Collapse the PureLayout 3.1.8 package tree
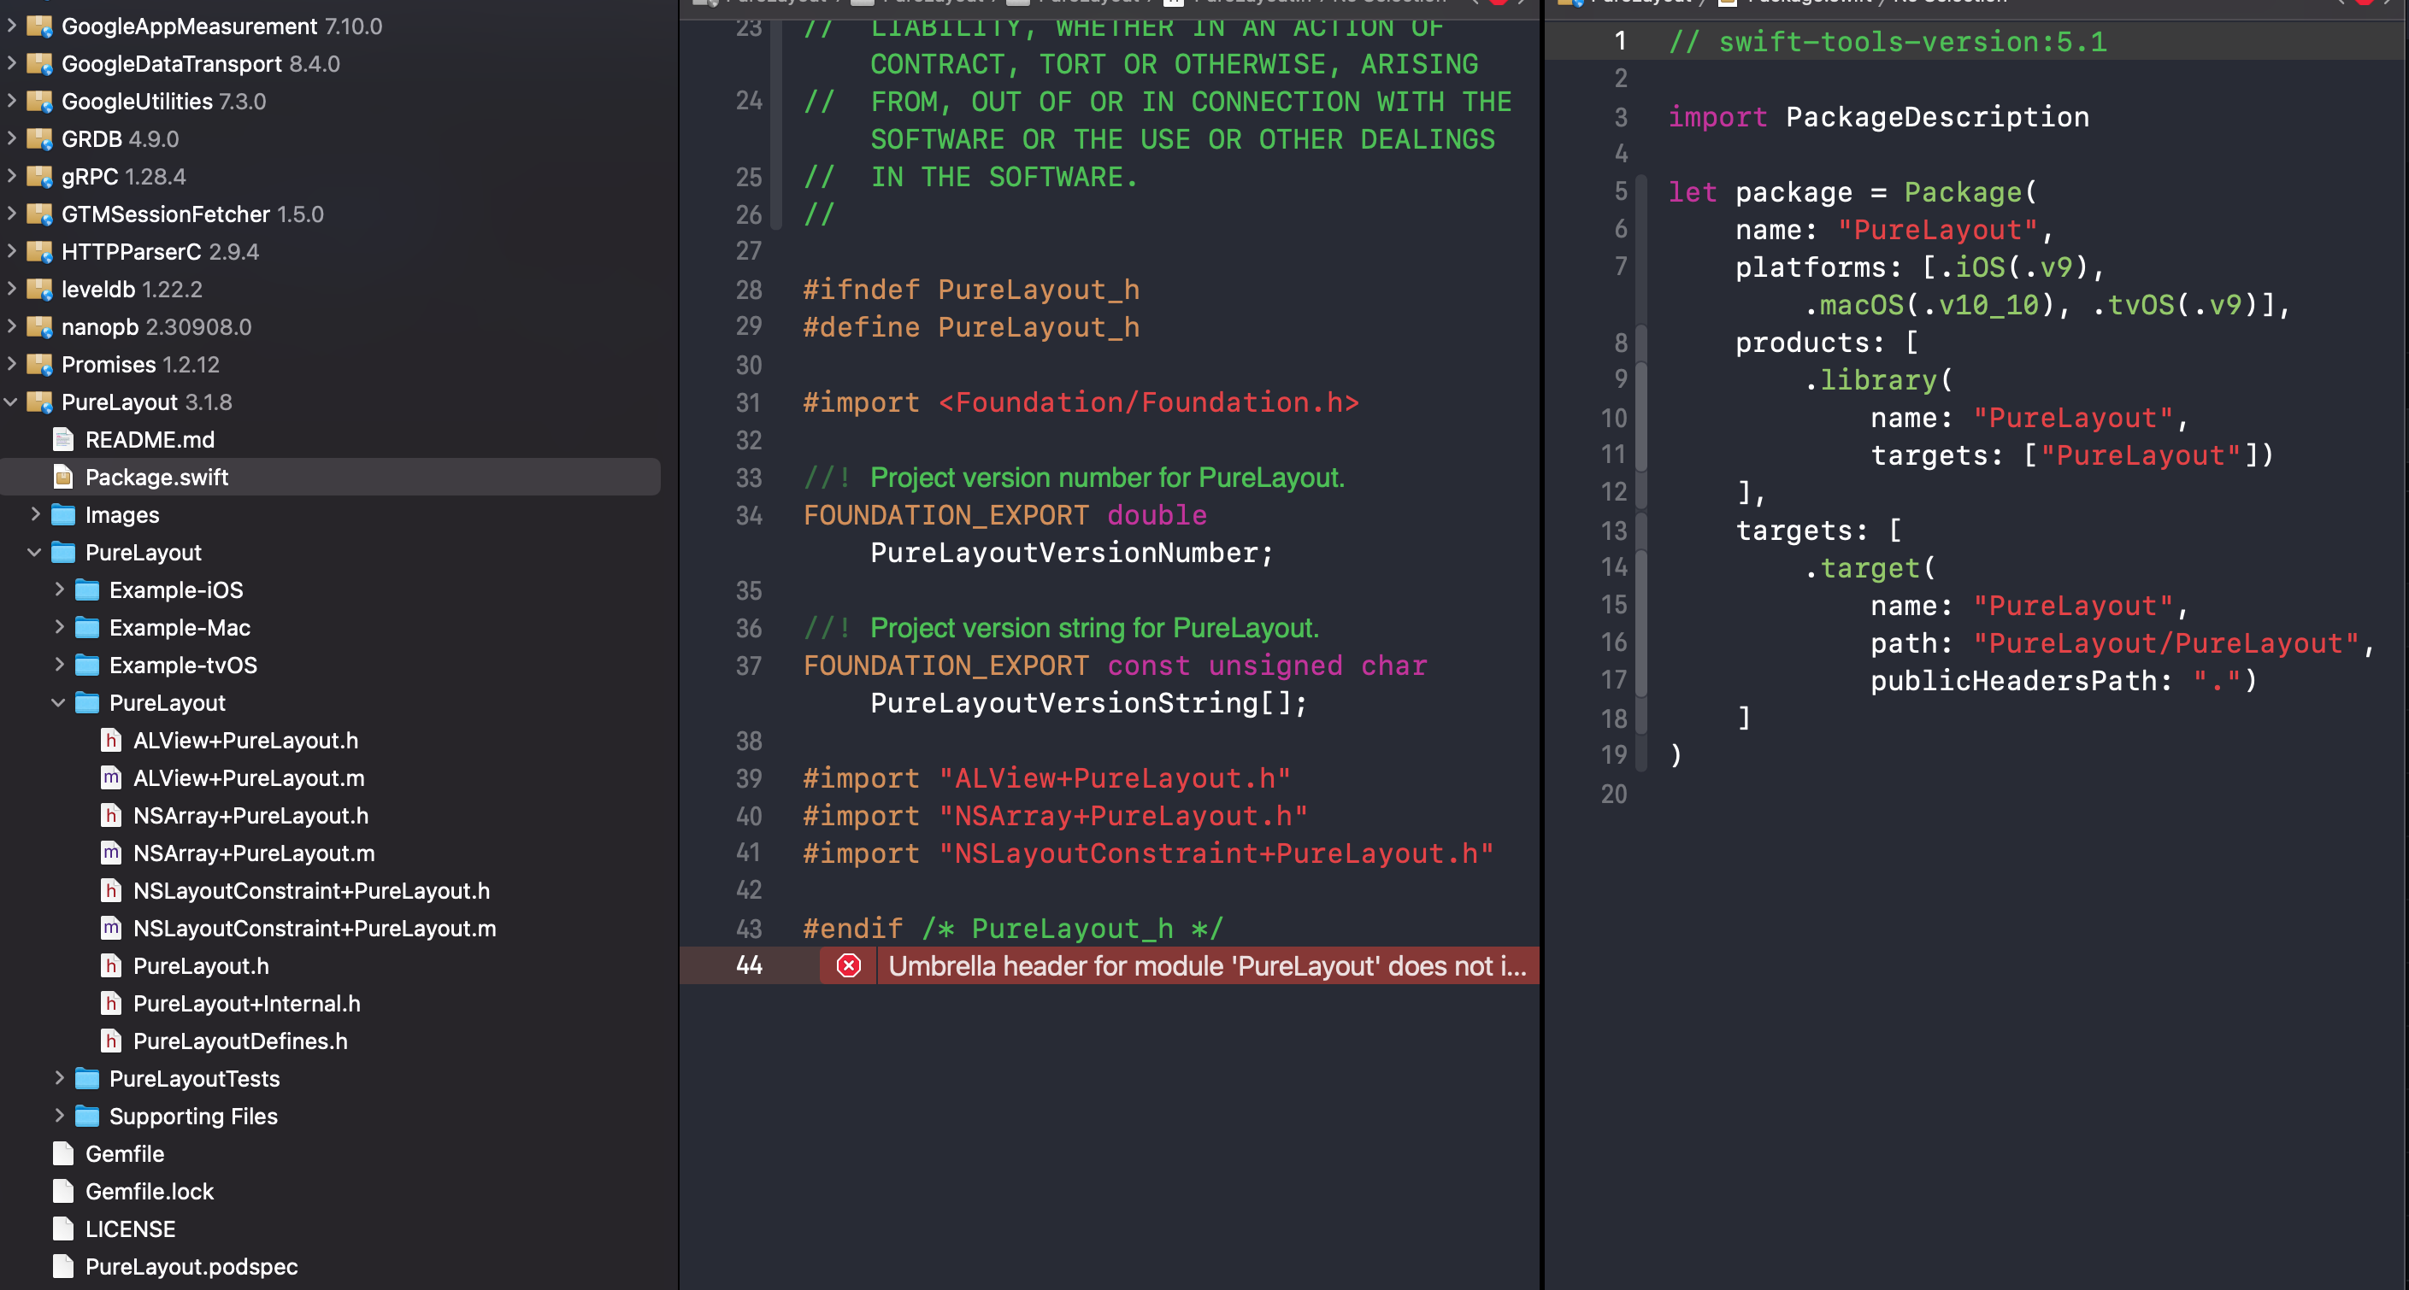This screenshot has height=1290, width=2409. click(x=10, y=402)
